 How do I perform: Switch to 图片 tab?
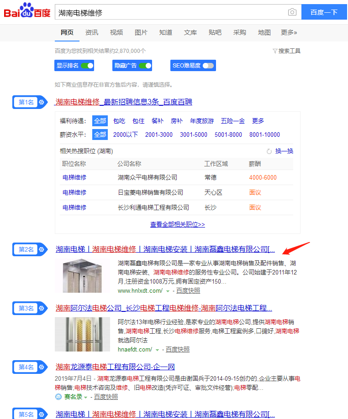click(x=141, y=33)
